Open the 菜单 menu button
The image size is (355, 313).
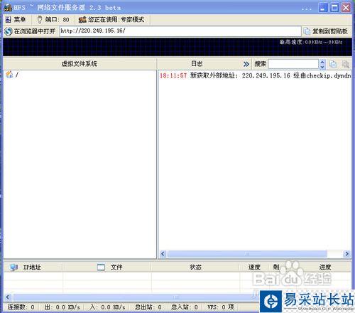click(16, 19)
